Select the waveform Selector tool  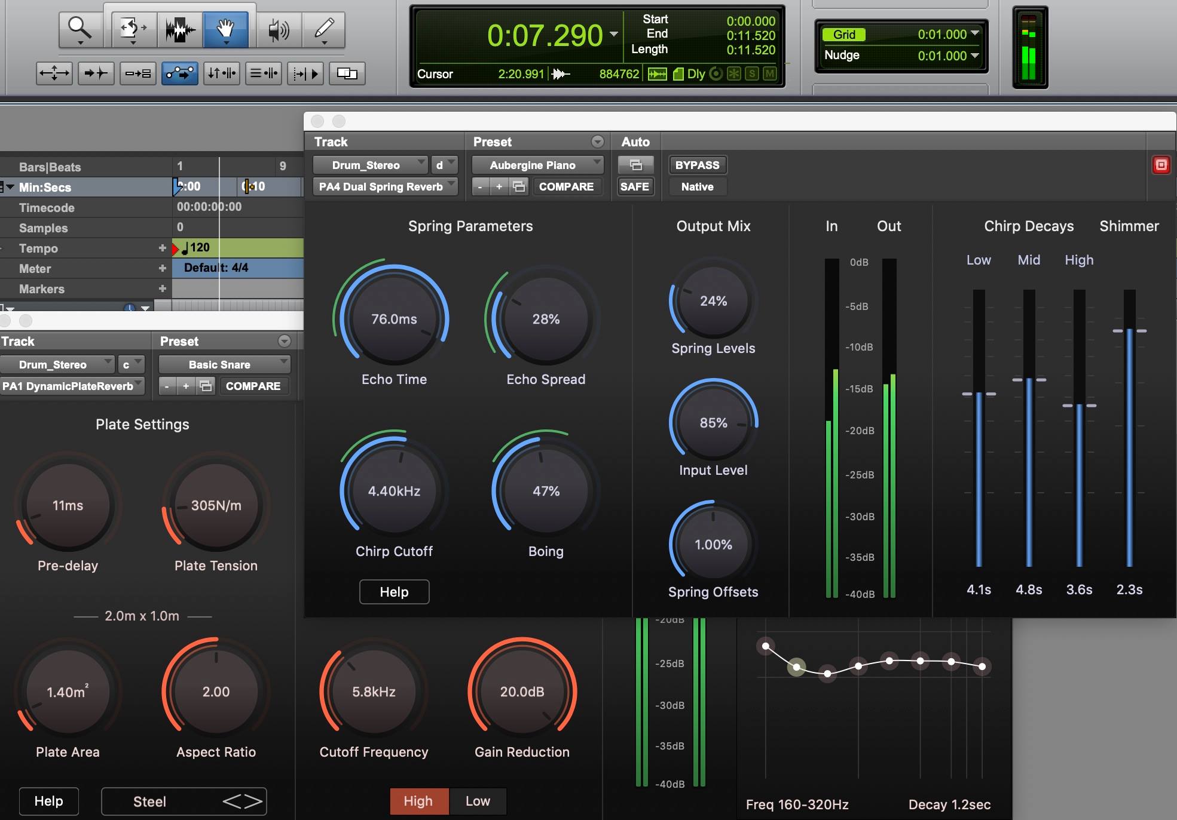pos(180,29)
